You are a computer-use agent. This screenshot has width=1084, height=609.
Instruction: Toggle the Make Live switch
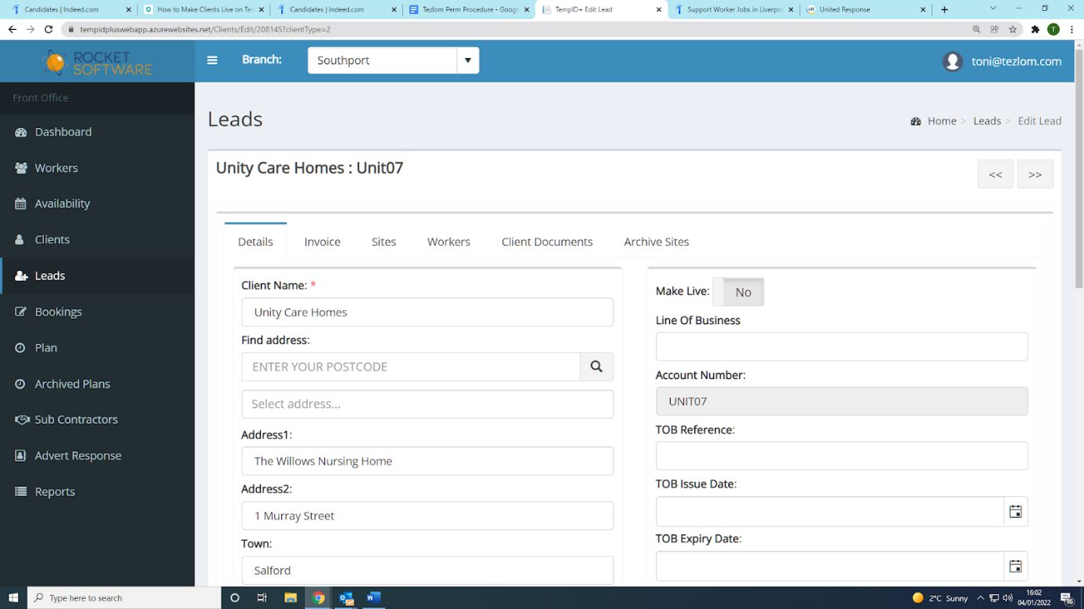coord(738,292)
